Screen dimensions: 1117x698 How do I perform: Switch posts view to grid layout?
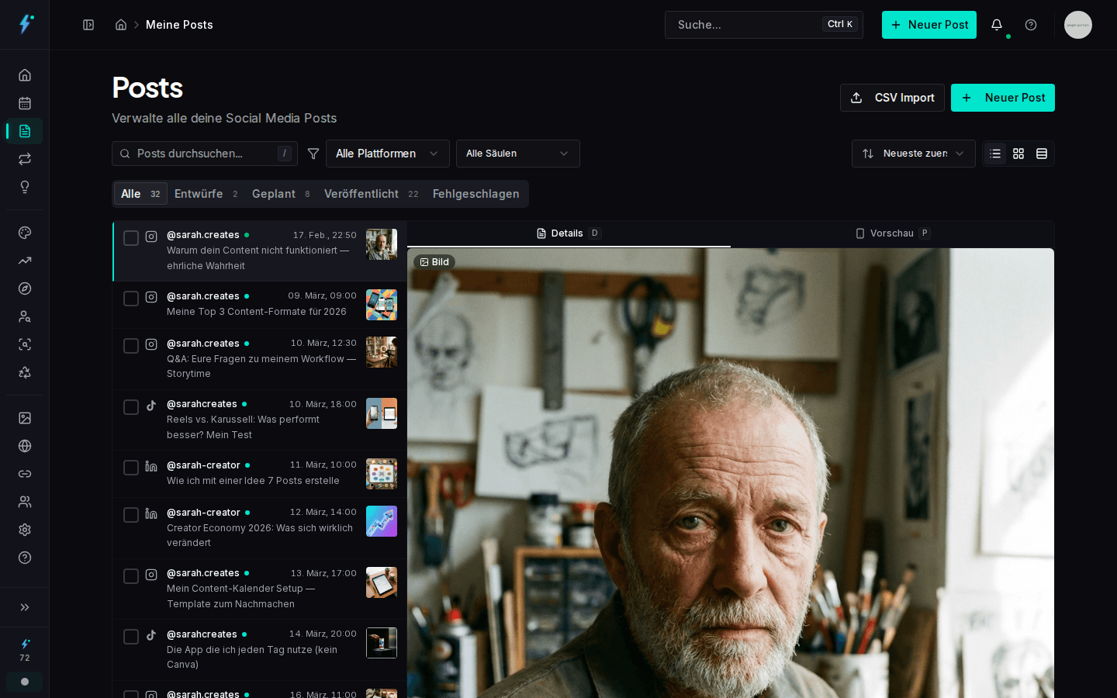coord(1018,154)
